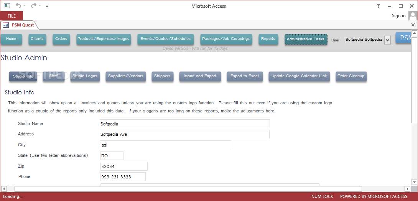
Task: Click the Sign in link
Action: pyautogui.click(x=398, y=16)
